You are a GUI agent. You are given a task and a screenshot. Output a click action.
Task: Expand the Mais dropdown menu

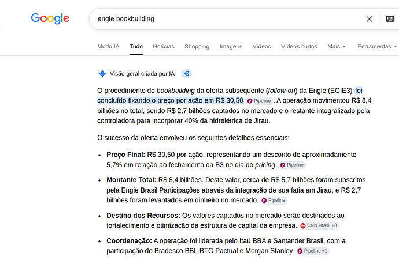tap(337, 47)
